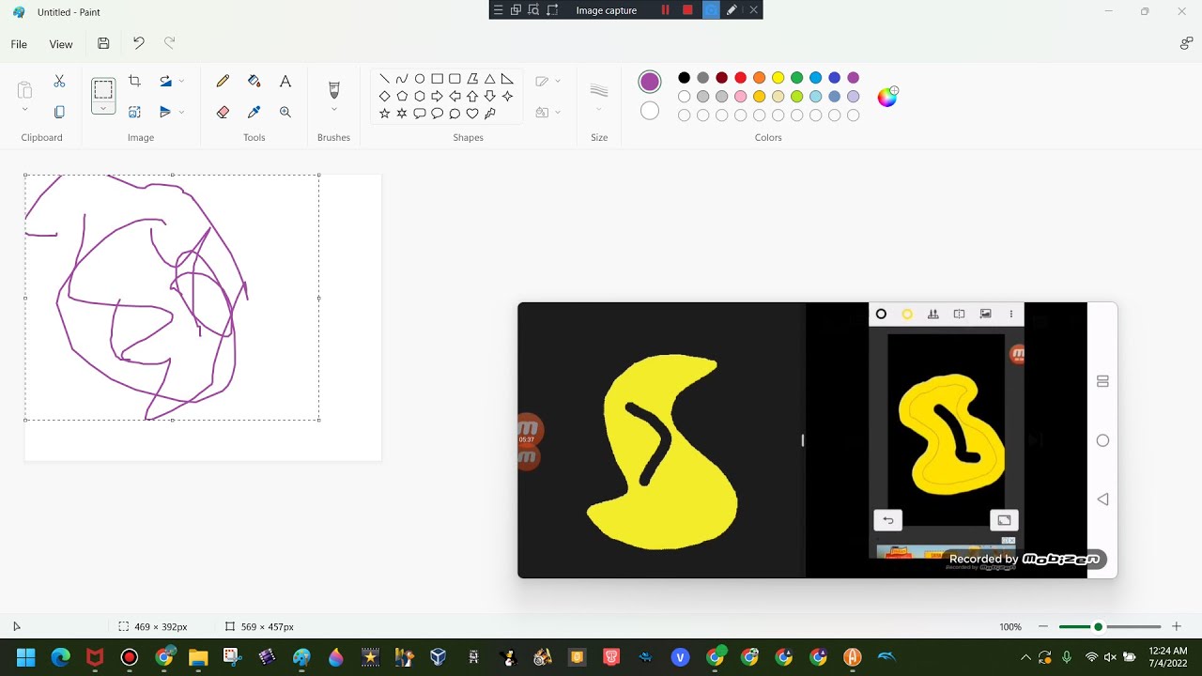Image resolution: width=1202 pixels, height=676 pixels.
Task: Click the Resize and skew icon
Action: 134,112
